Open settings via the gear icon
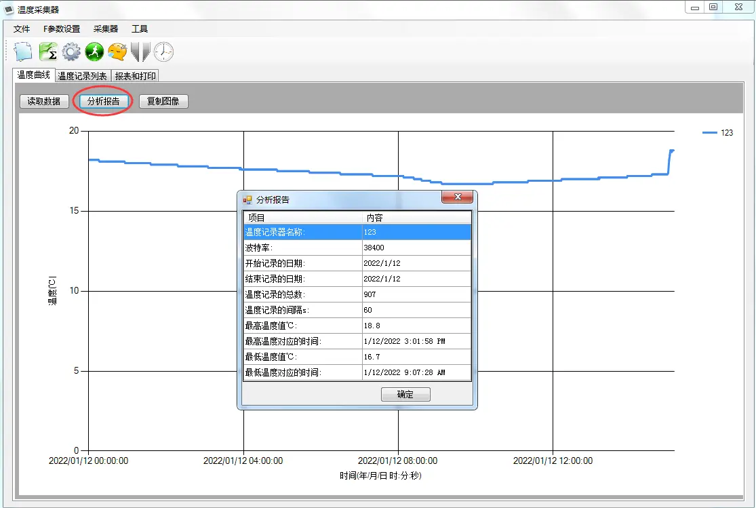 click(x=71, y=52)
